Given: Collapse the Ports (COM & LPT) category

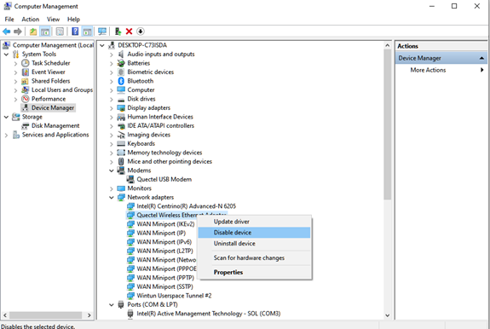Looking at the screenshot, I should tap(112, 304).
